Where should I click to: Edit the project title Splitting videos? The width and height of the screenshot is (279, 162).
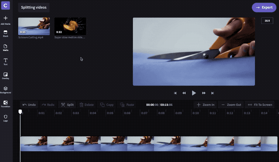(x=34, y=7)
